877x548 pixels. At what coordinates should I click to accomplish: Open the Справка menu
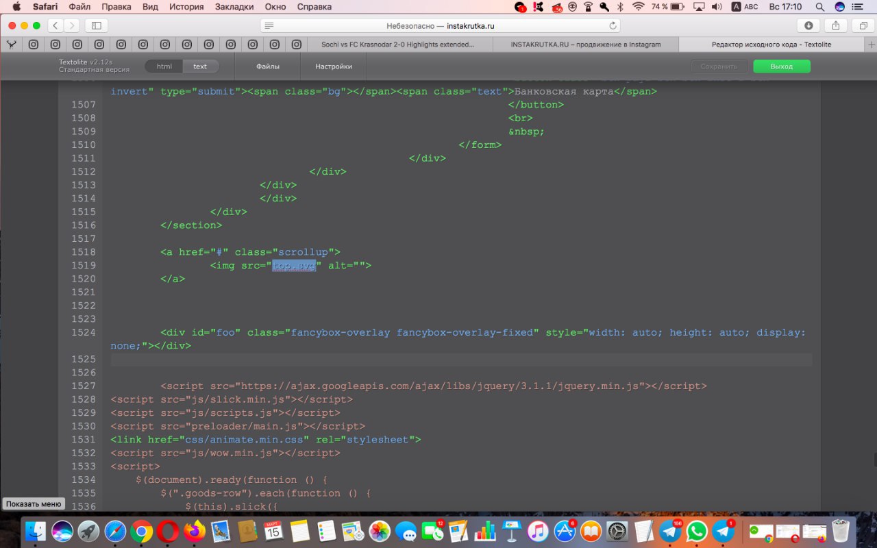point(314,7)
